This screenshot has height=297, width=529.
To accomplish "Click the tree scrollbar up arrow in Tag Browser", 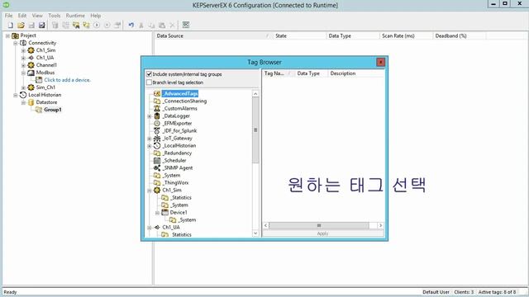I will (255, 94).
